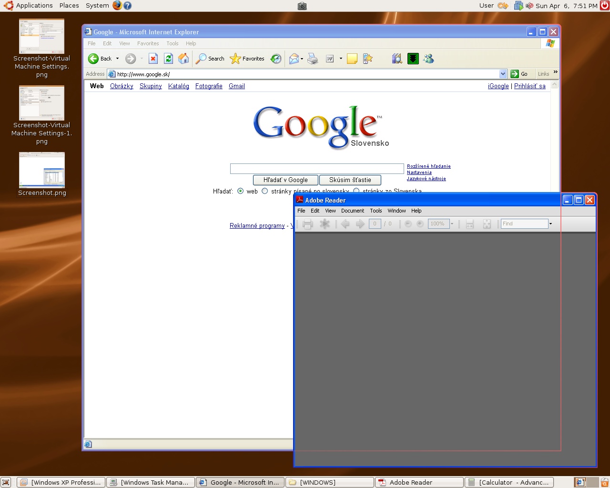Viewport: 610px width, 488px height.
Task: Open the Tools menu in Internet Explorer
Action: coord(173,43)
